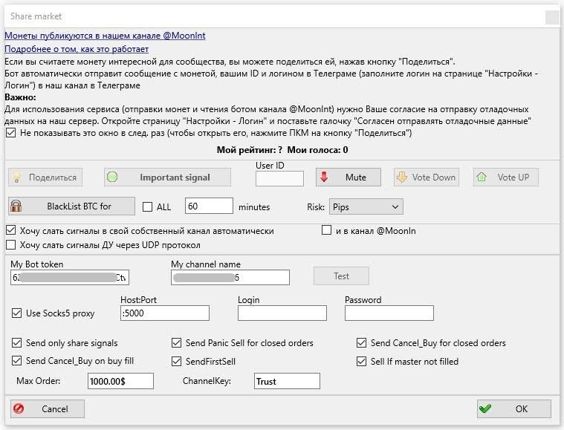Click the Share (Поделиться) lightbulb button
The width and height of the screenshot is (564, 430).
coord(45,177)
